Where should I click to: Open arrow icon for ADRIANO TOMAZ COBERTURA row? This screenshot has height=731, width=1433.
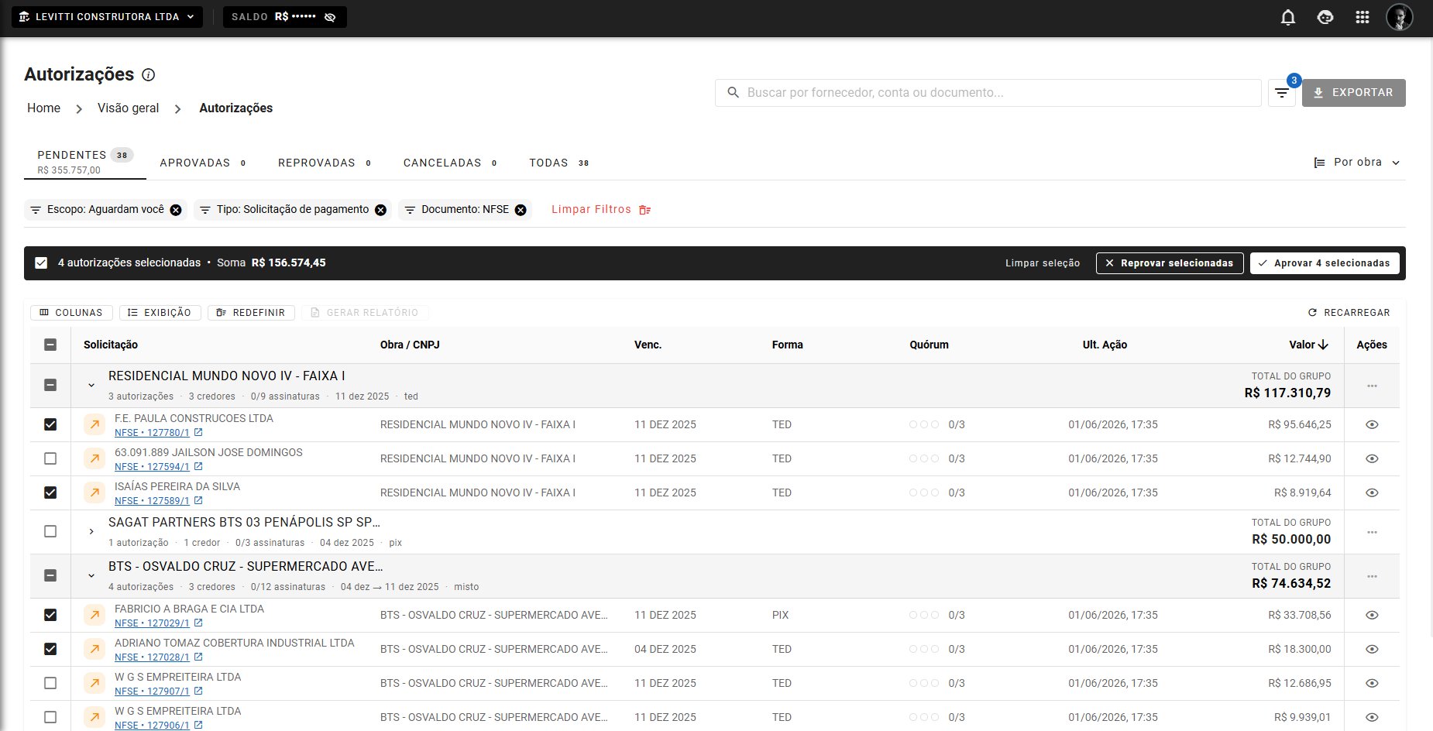[95, 649]
